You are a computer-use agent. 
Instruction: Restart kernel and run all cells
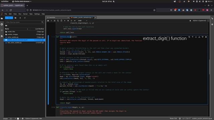[x=75, y=21]
